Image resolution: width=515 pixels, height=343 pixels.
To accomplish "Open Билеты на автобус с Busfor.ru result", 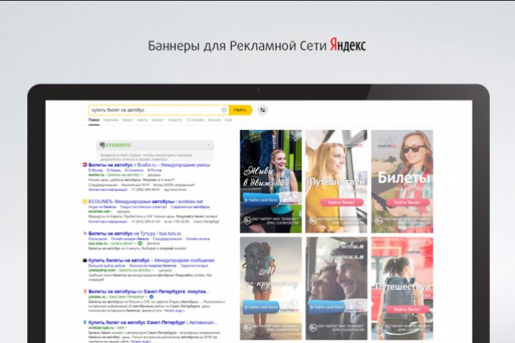I will [x=149, y=165].
